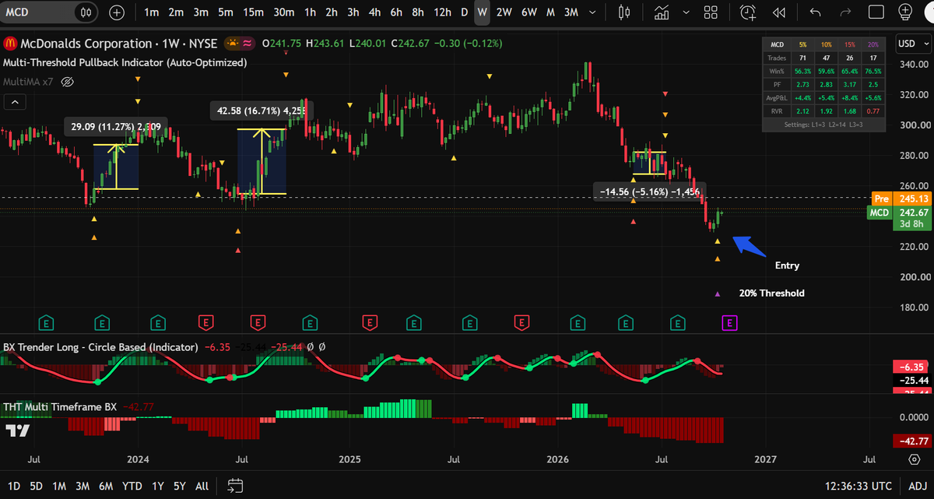Open the candlestick chart style selector
Screen dimensions: 934x499
click(x=623, y=12)
